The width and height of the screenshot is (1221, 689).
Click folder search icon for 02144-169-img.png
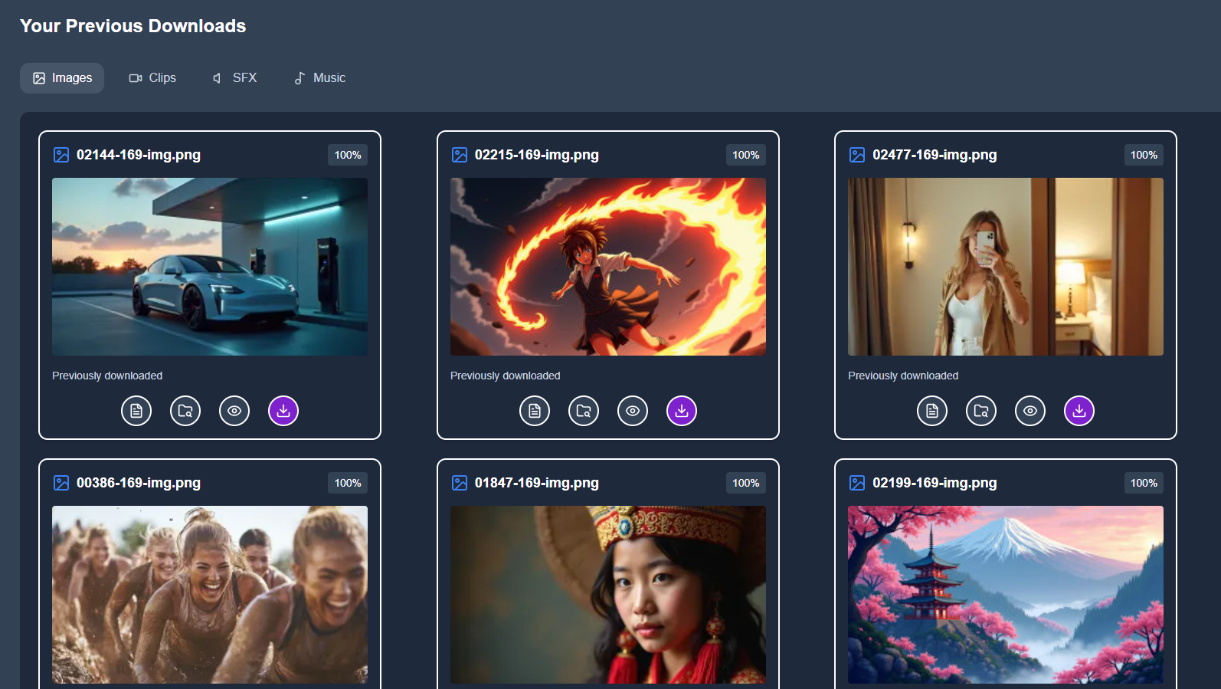185,411
